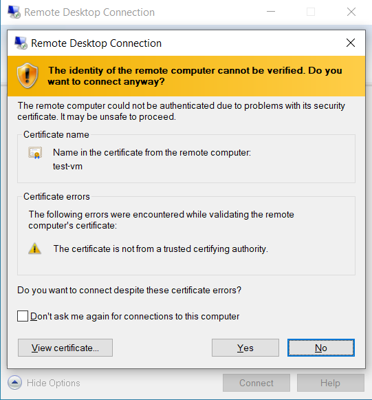Click the security shield warning icon
Viewport: 372px width, 400px height.
(28, 76)
